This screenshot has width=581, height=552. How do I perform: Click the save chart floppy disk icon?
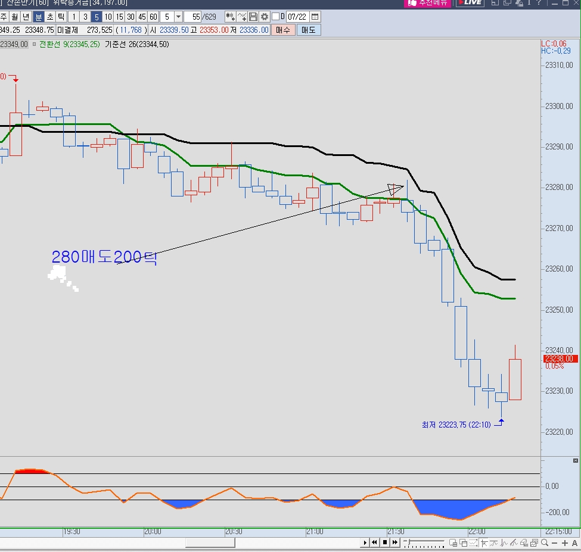coord(253,17)
